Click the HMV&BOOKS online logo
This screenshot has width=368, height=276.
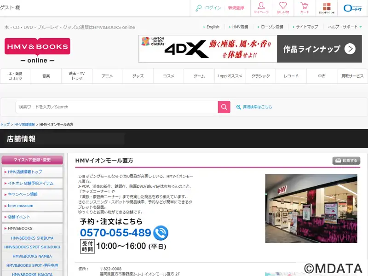(x=37, y=50)
